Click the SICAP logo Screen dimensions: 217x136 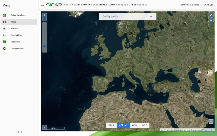click(x=54, y=5)
